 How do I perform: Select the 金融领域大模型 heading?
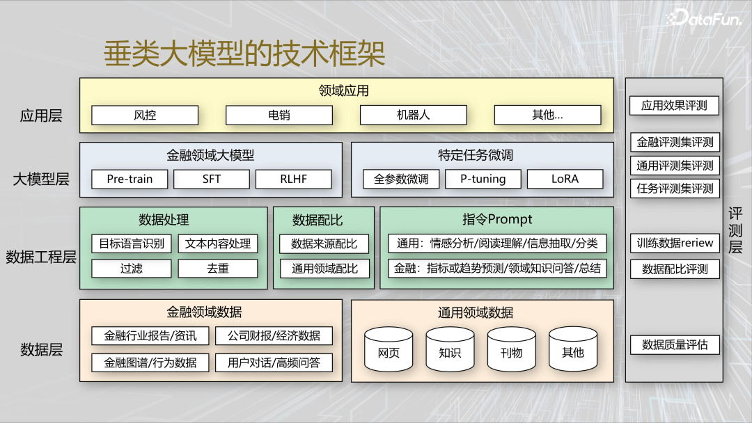coord(210,155)
